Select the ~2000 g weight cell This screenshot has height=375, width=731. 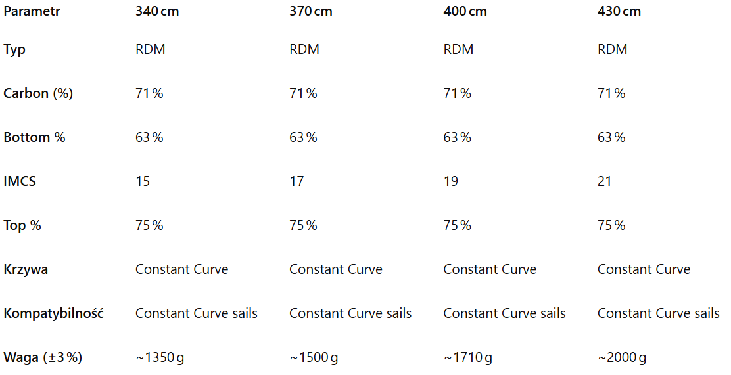622,357
